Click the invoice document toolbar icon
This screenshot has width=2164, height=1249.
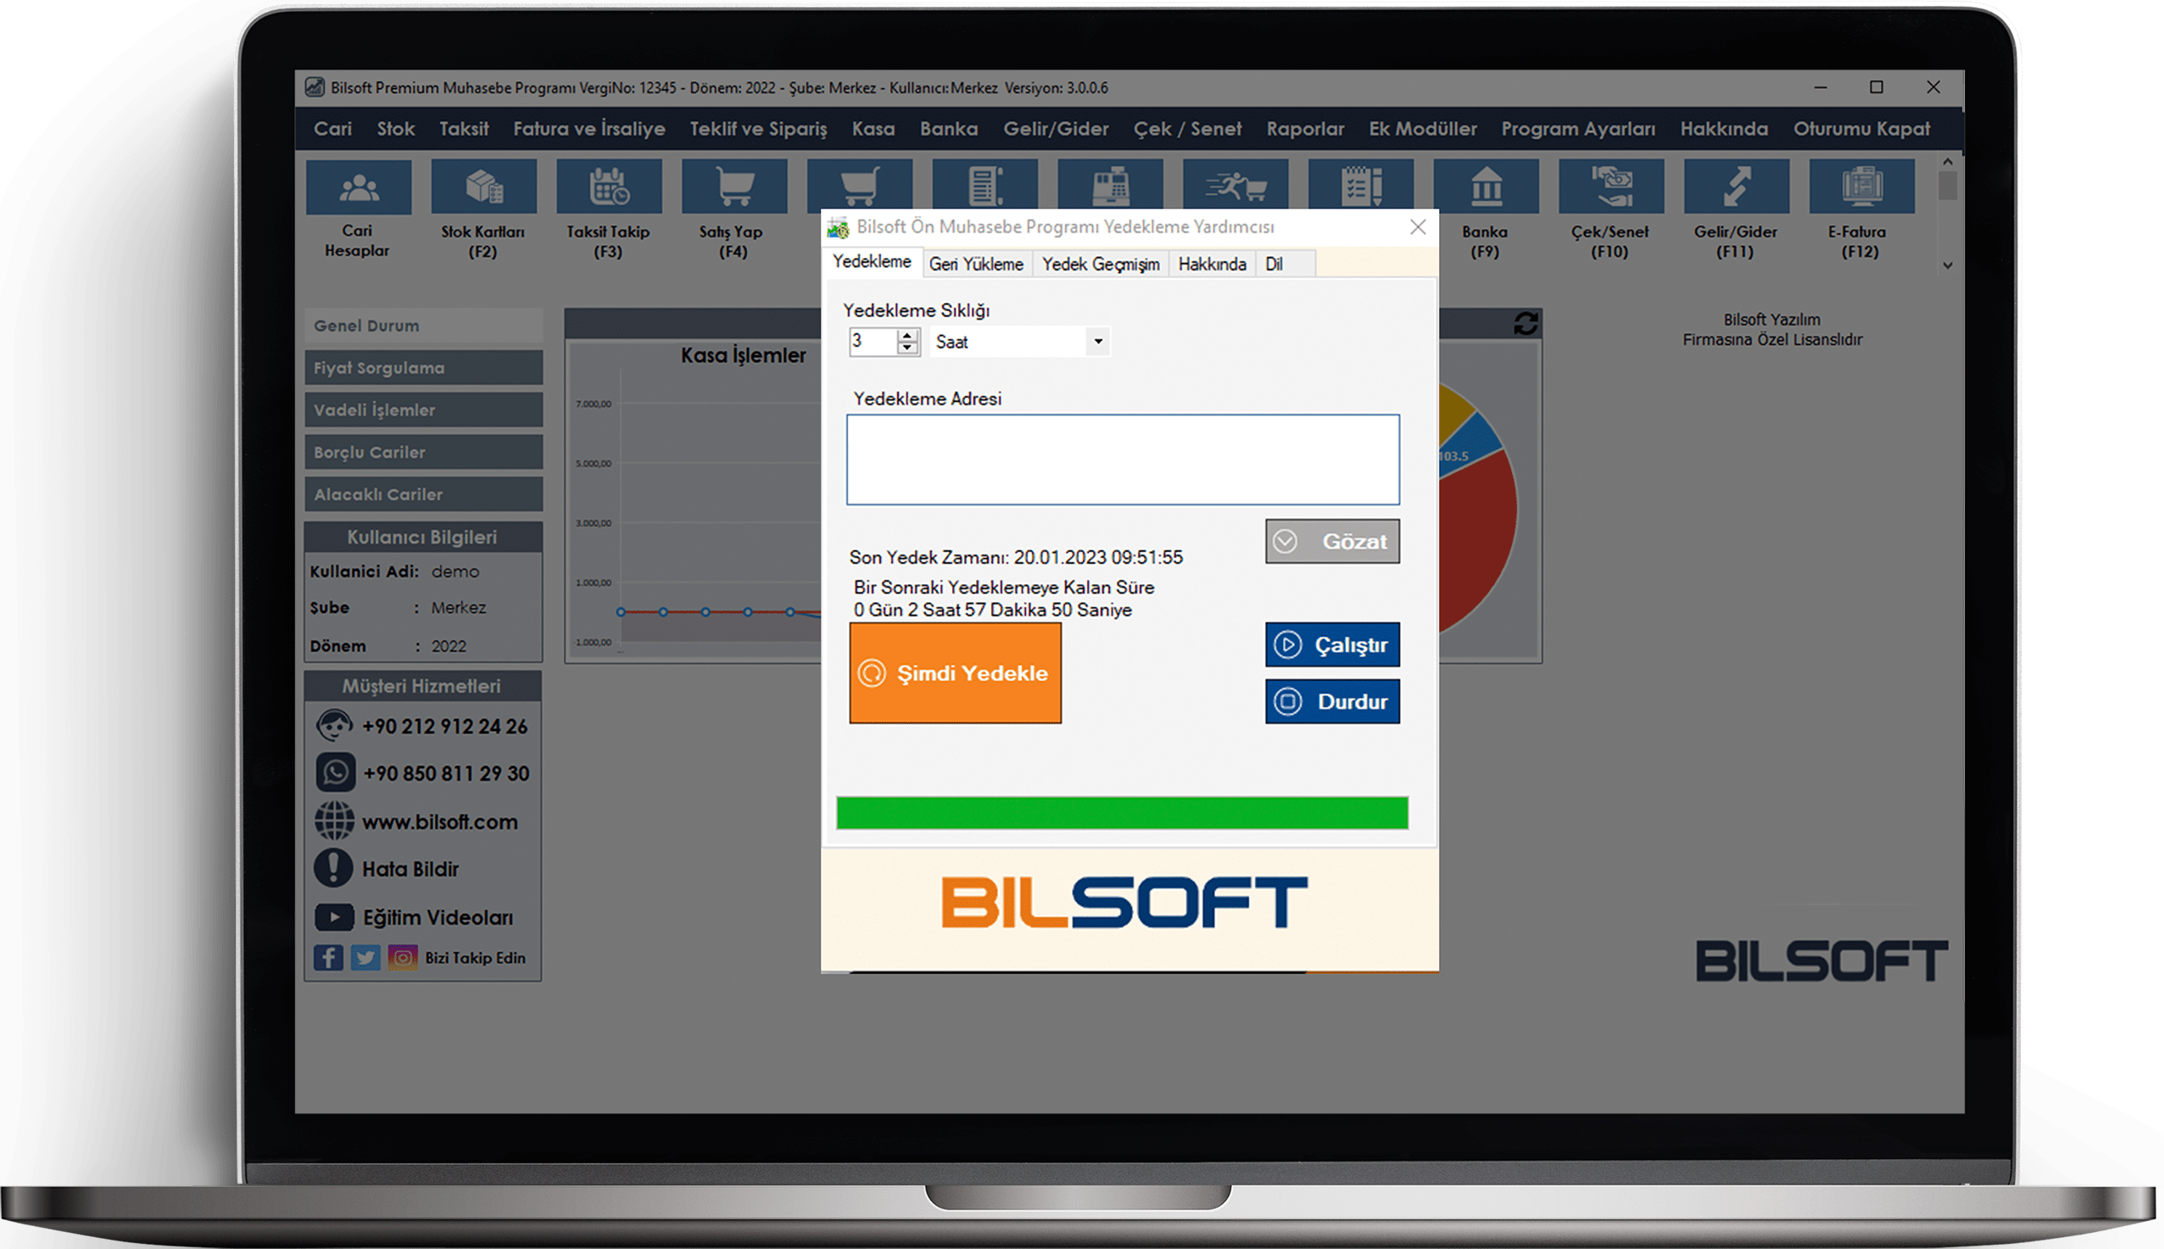click(984, 185)
